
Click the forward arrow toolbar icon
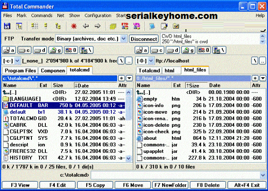(97, 26)
